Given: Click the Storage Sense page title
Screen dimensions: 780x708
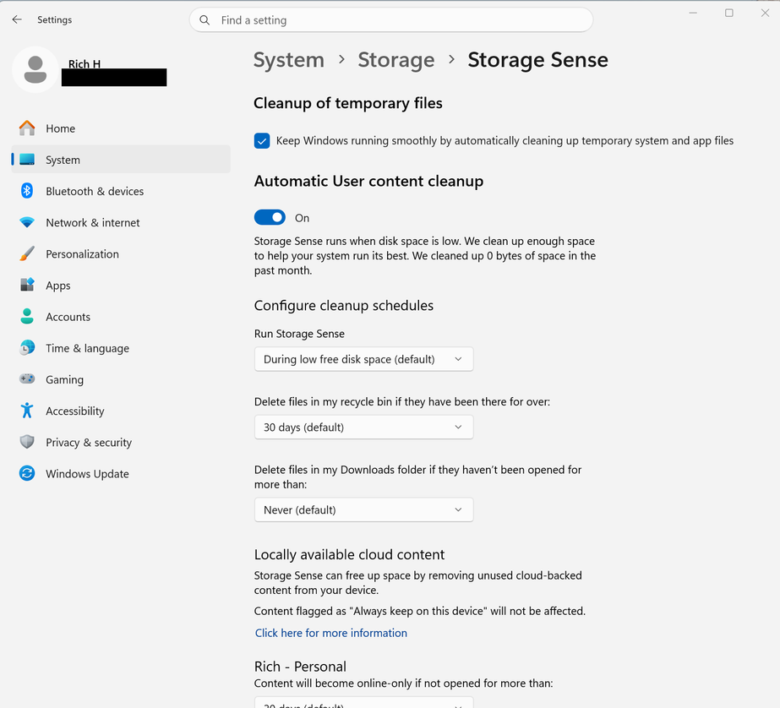Looking at the screenshot, I should tap(537, 60).
